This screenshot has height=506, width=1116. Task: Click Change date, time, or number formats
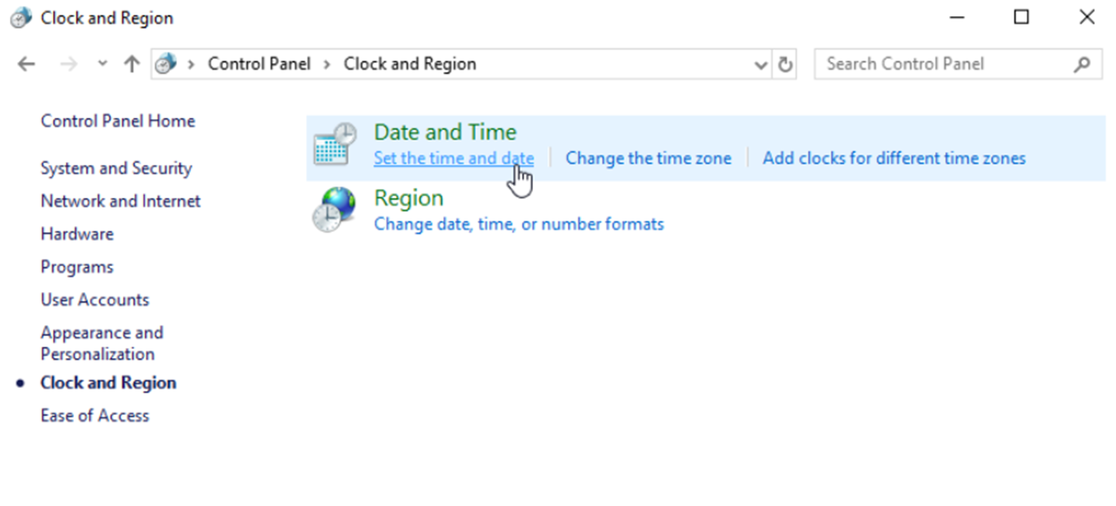pos(518,224)
